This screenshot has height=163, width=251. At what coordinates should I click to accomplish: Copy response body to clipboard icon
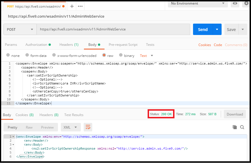click(234, 127)
